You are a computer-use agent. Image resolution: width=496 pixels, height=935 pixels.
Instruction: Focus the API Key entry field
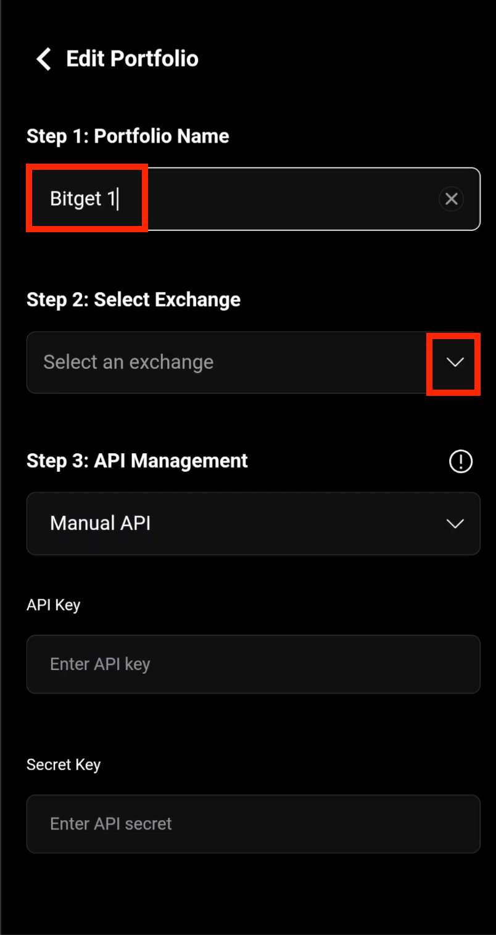pos(253,664)
